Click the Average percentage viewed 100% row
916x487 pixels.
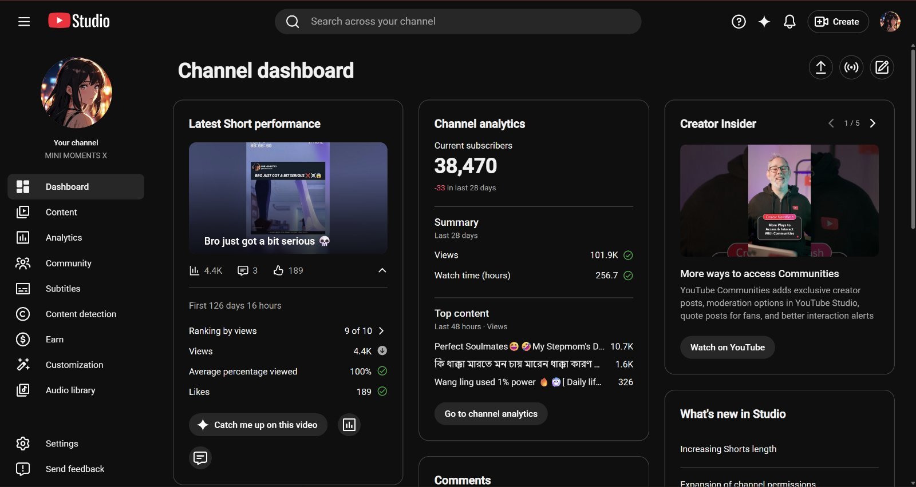(288, 372)
